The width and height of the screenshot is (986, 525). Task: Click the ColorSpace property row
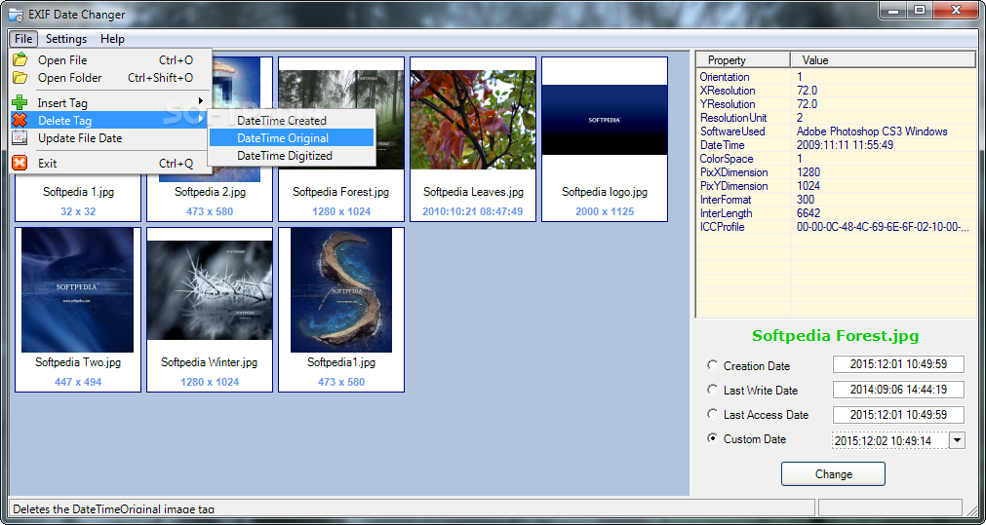tap(837, 159)
